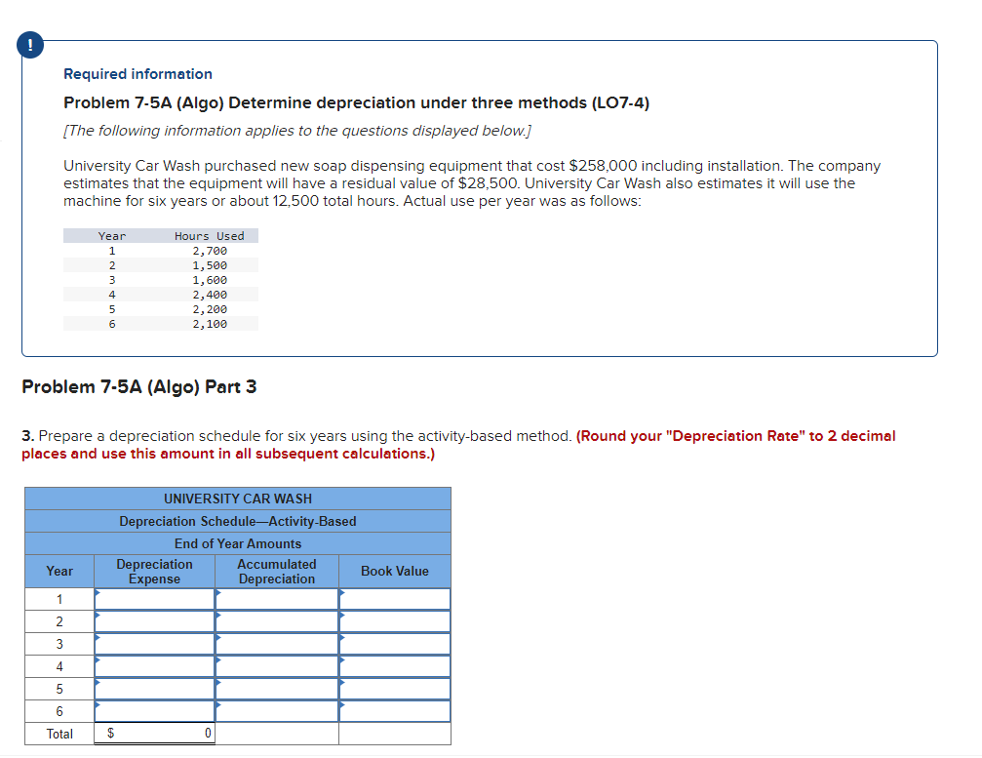
Task: Select the Year column header cell
Action: pyautogui.click(x=59, y=571)
